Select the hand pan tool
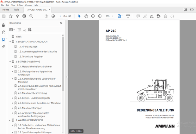Screen dimensions: 196x134 86,16
